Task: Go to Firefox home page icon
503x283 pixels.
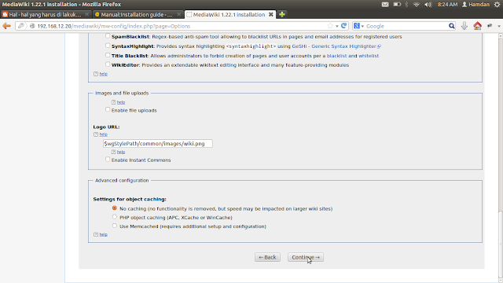Action: [x=477, y=26]
